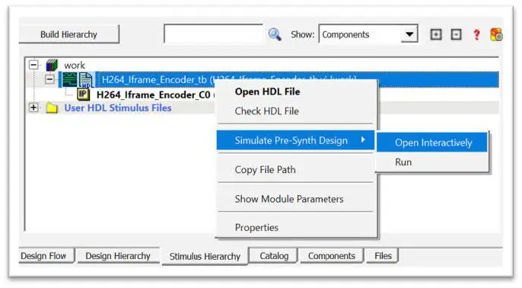
Task: Click the green testbench waveform icon
Action: (x=69, y=80)
